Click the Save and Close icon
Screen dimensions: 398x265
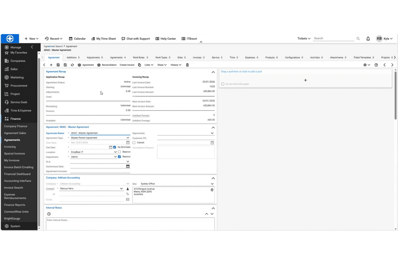pos(65,65)
